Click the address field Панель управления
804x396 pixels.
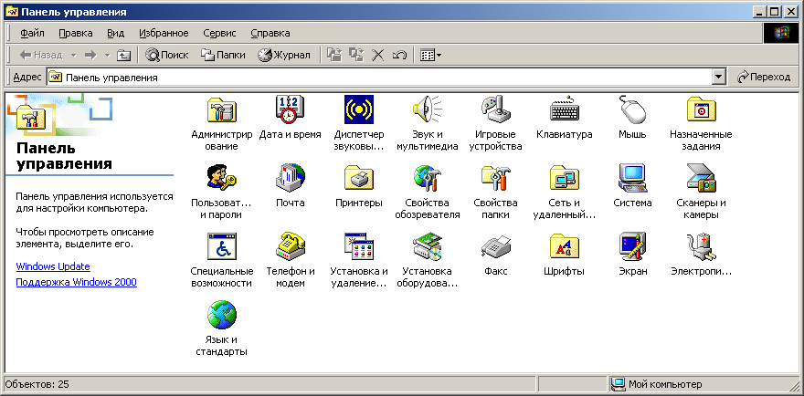pos(379,78)
